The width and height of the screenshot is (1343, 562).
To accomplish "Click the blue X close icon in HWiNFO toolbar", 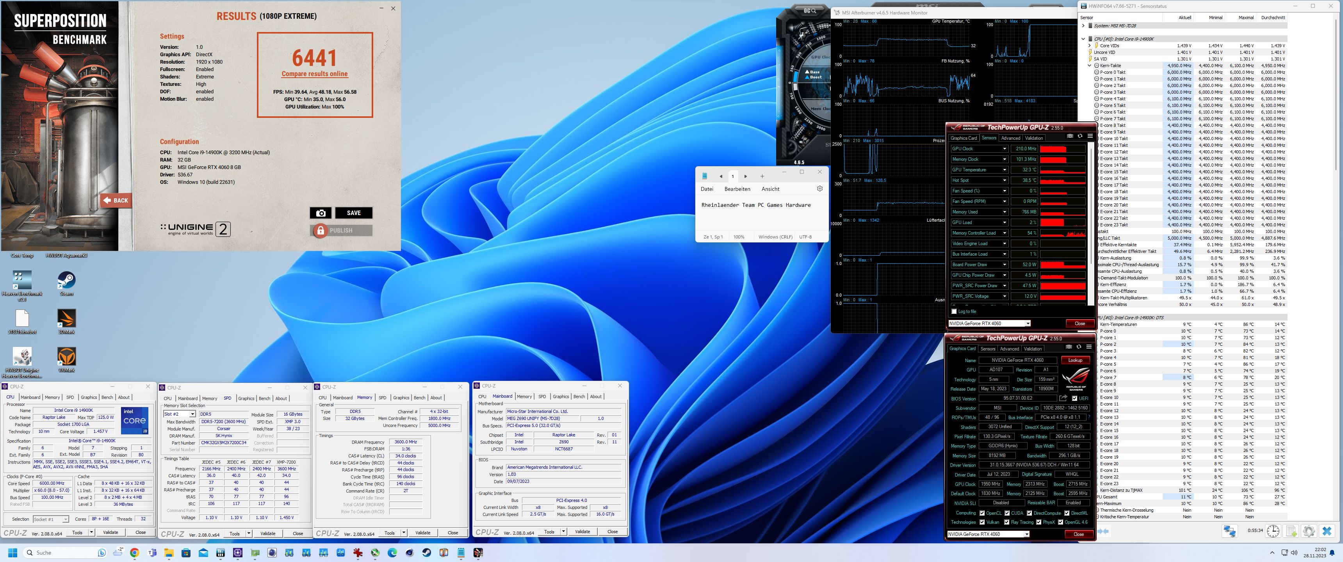I will pyautogui.click(x=1327, y=531).
